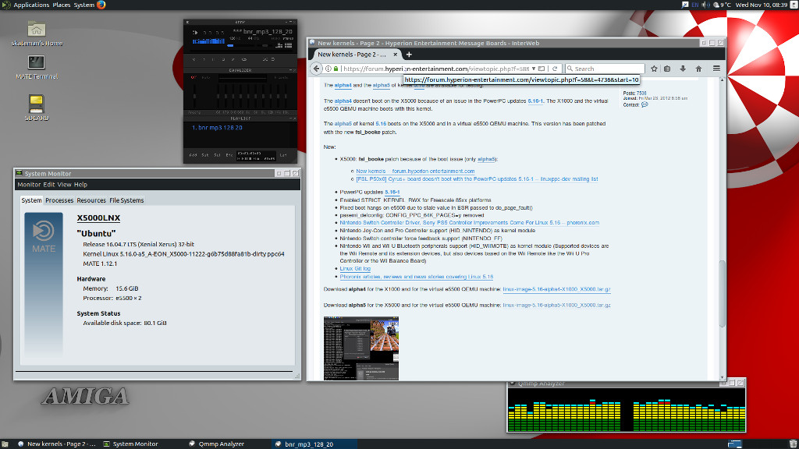This screenshot has width=799, height=449.
Task: Toggle repeat in Qmmp player
Action: pos(272,59)
